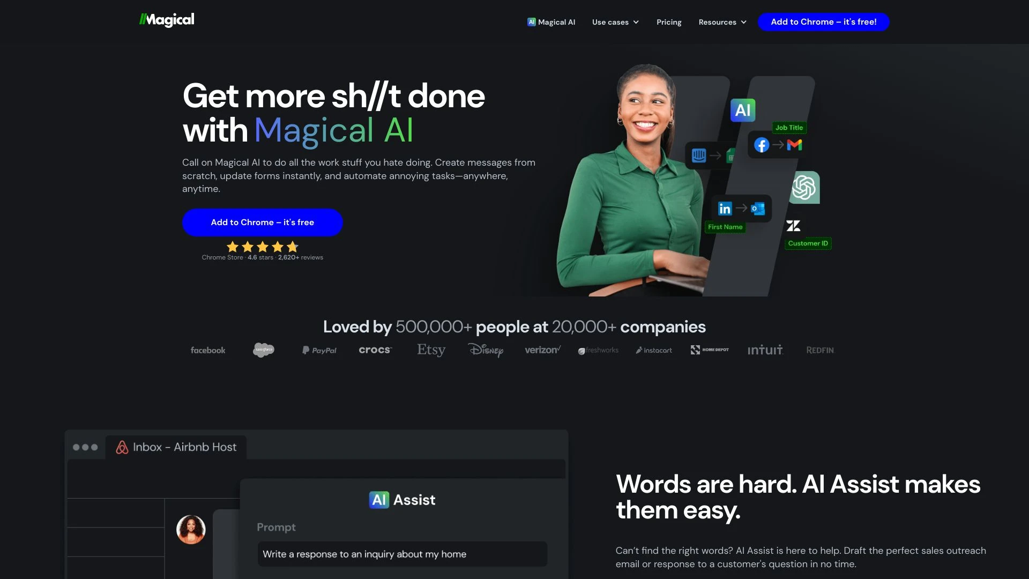Open the Pricing menu item
1029x579 pixels.
(x=668, y=22)
